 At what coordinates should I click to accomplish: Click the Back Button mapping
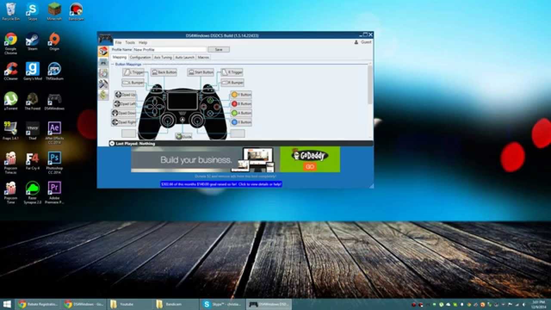pyautogui.click(x=164, y=72)
